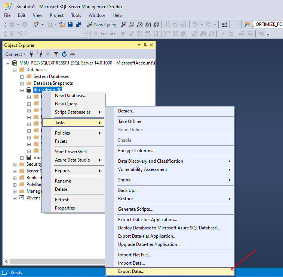Click the Open File folder icon
The width and height of the screenshot is (283, 277).
[x=62, y=24]
